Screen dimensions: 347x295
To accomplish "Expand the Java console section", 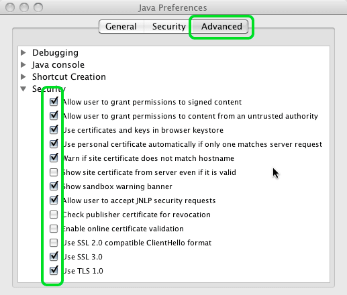I will (x=23, y=65).
